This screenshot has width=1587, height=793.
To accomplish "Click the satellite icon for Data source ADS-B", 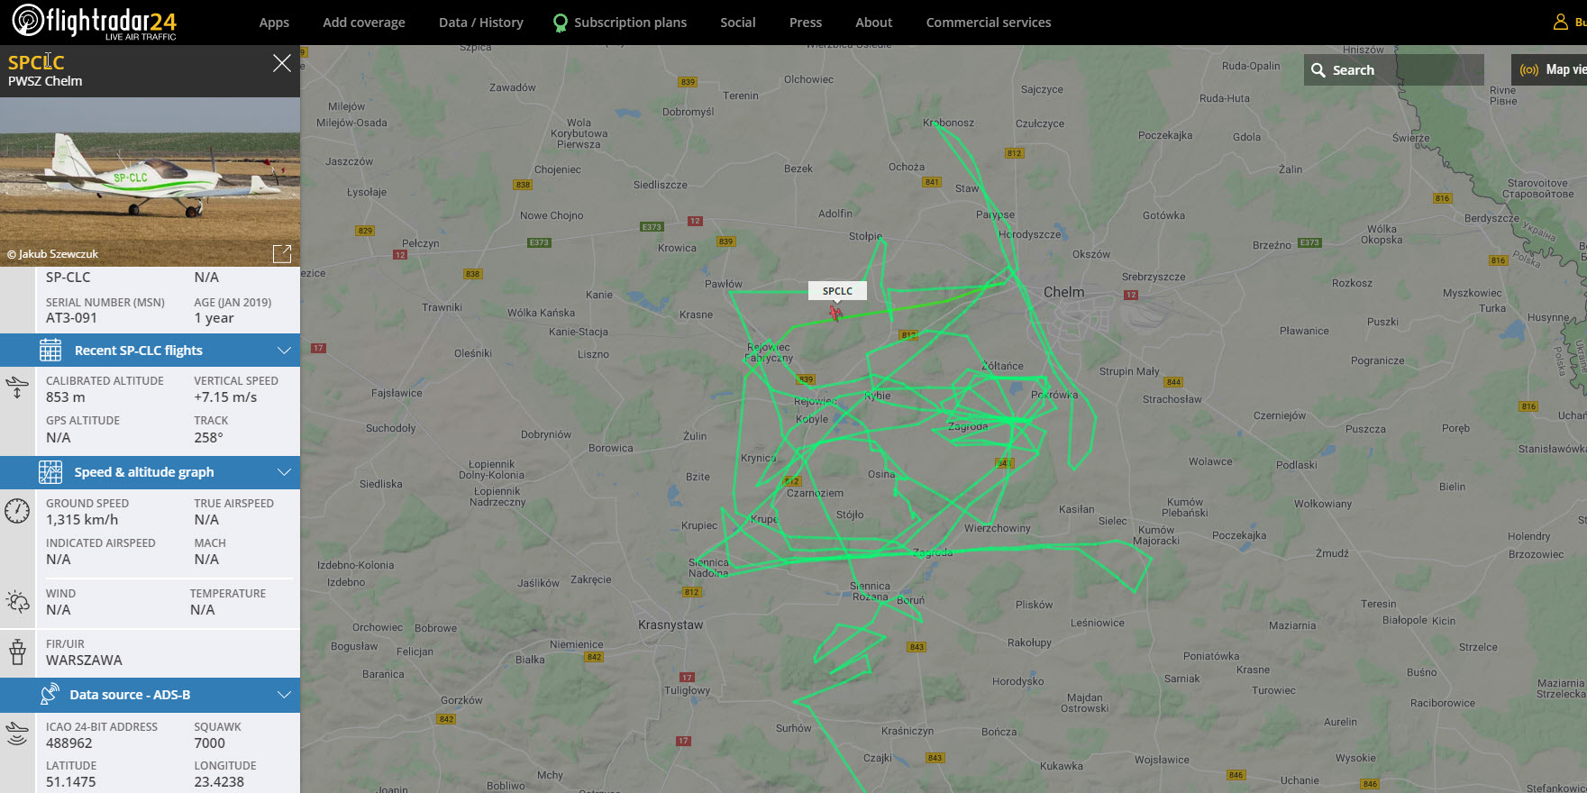I will (x=50, y=695).
